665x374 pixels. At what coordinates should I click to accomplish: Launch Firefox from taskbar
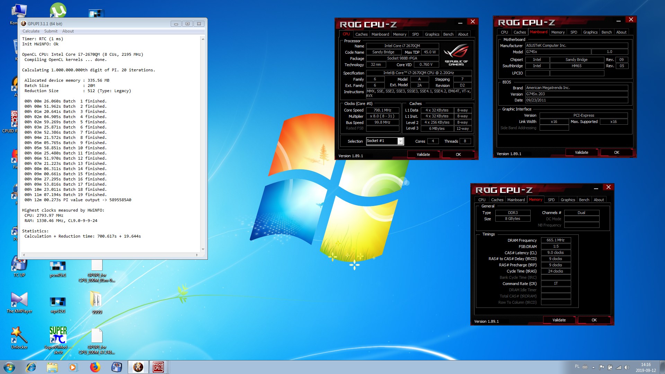point(95,367)
